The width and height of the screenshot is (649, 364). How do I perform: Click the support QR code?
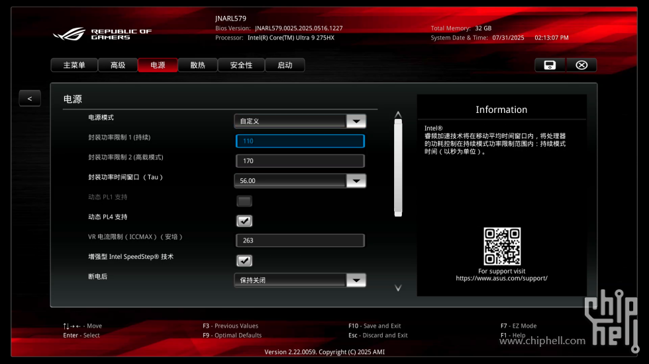[x=502, y=246]
